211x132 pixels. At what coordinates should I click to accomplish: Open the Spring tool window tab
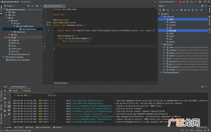point(29,127)
